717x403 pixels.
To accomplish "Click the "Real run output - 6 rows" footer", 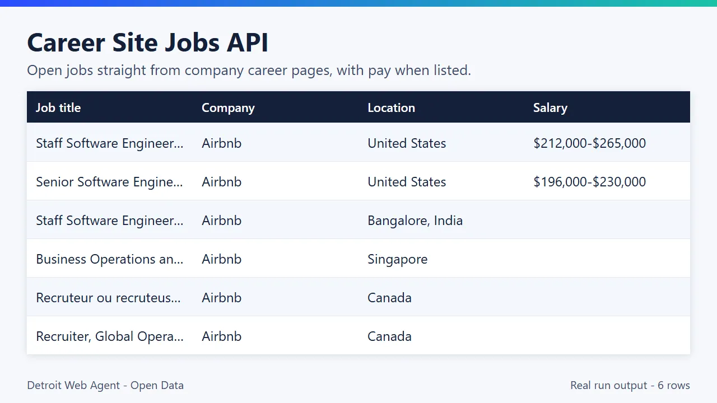I will tap(630, 385).
